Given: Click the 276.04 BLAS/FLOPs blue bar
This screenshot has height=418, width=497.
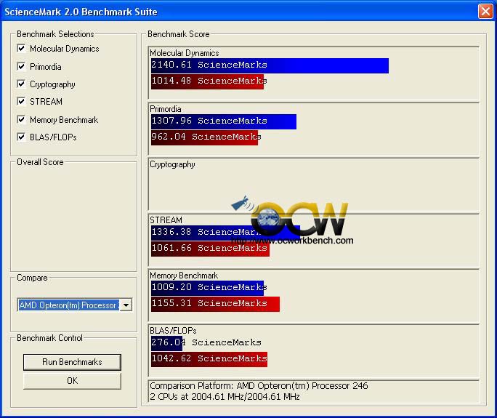Looking at the screenshot, I should pyautogui.click(x=166, y=343).
